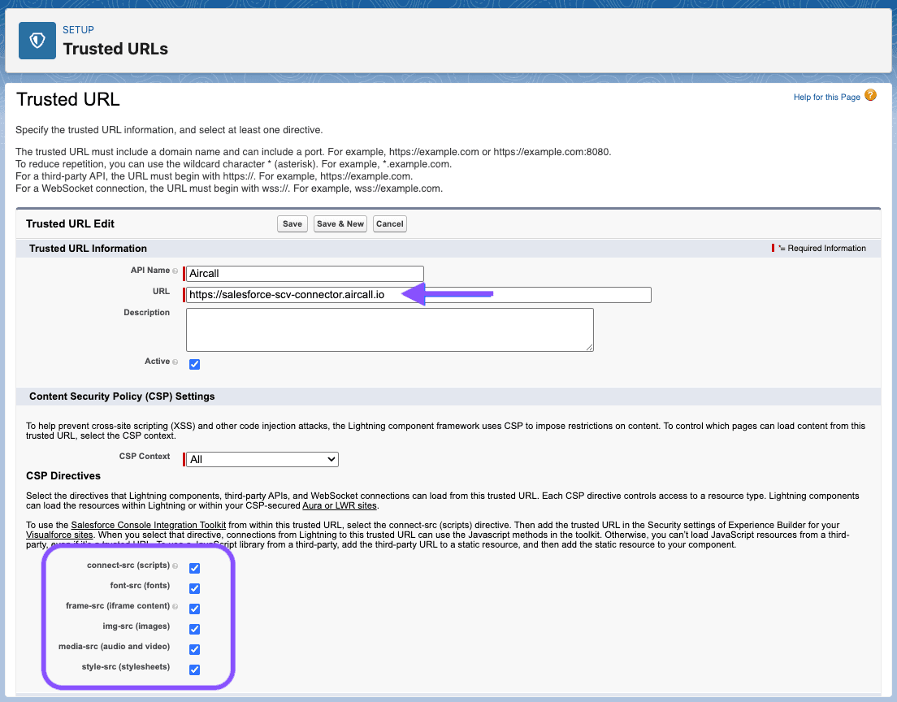Click the Save & New button

click(x=340, y=223)
